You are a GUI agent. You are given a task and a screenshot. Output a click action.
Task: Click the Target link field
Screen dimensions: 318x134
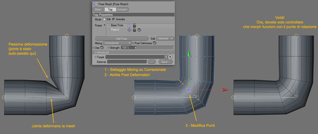click(135, 57)
